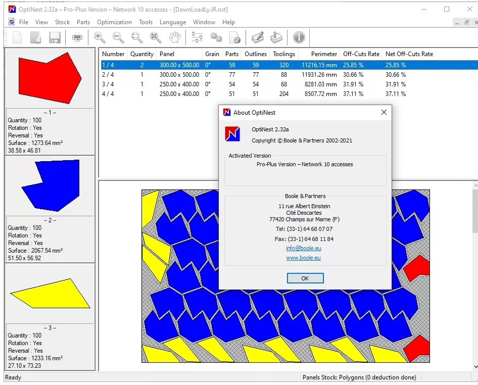Select panel row 3 / 4

click(290, 84)
